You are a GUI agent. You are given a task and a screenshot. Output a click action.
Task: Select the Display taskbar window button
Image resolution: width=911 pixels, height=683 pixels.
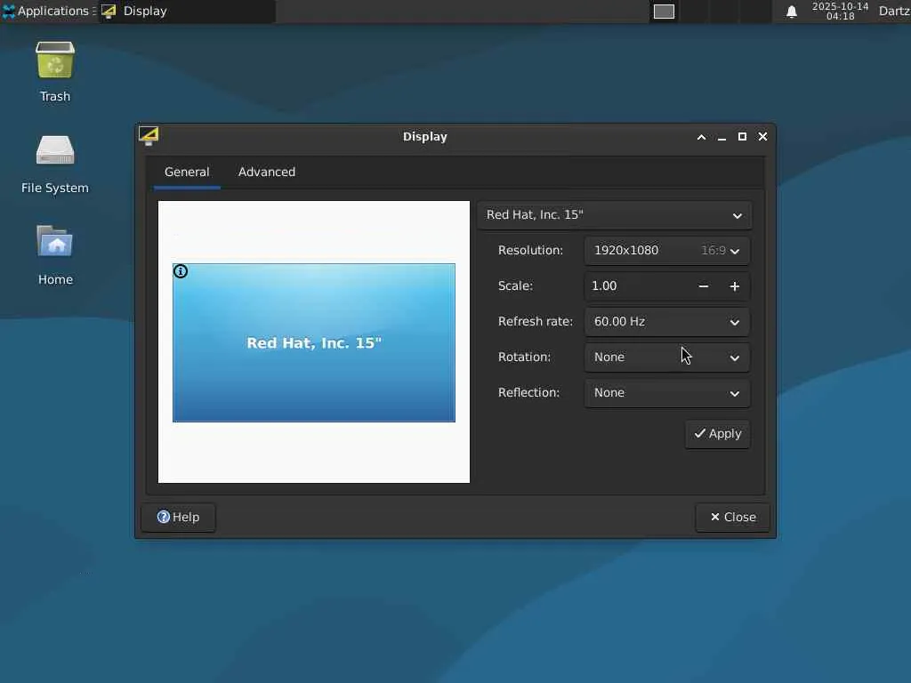click(x=186, y=11)
